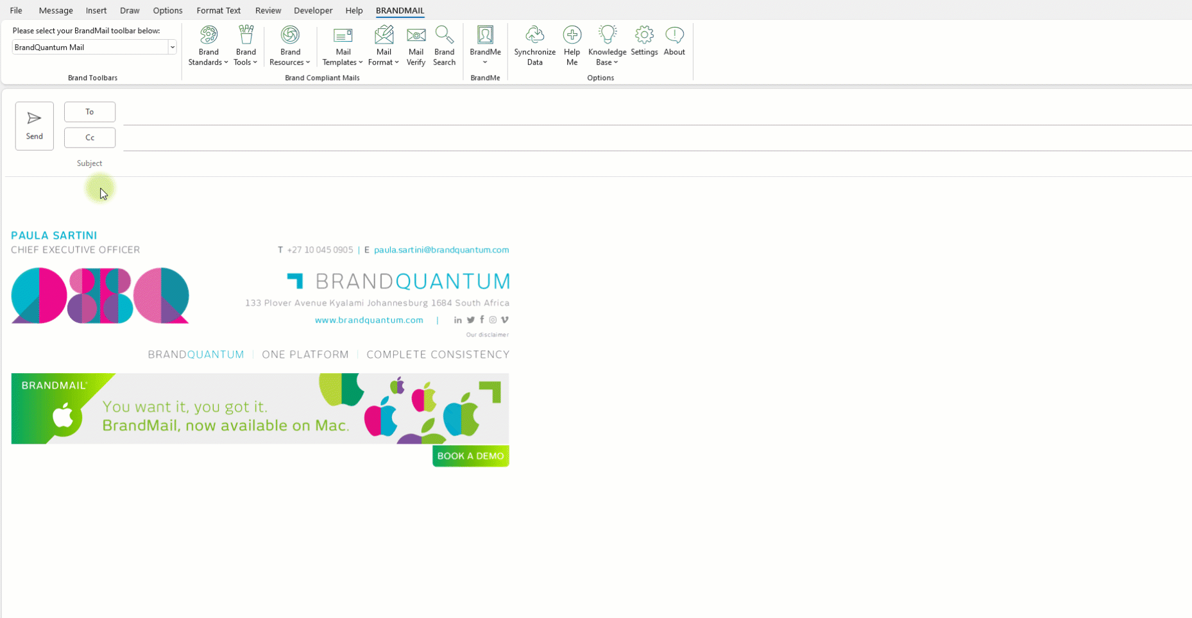Show the About BrandMail info
Image resolution: width=1192 pixels, height=618 pixels.
(x=674, y=41)
